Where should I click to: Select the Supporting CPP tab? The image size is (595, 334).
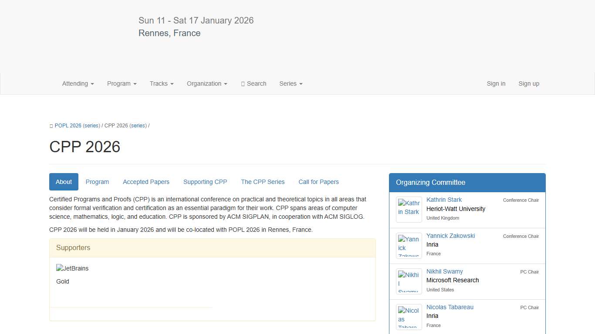coord(205,182)
